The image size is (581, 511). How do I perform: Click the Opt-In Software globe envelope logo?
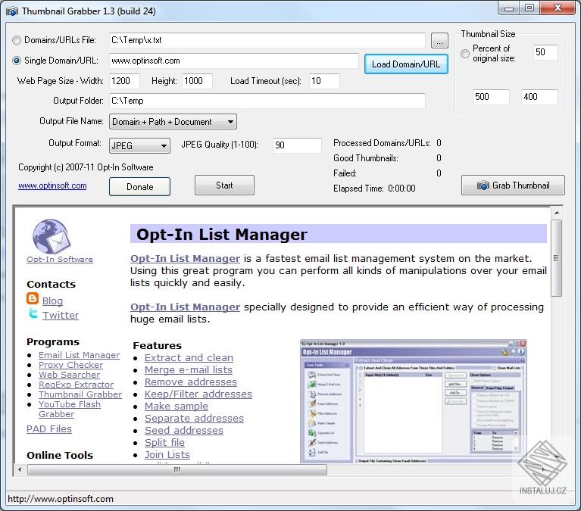click(x=52, y=237)
